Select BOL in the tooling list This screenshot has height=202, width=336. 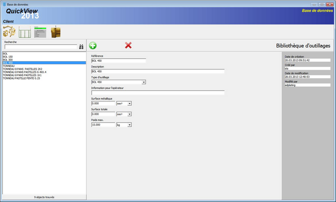[x=44, y=53]
